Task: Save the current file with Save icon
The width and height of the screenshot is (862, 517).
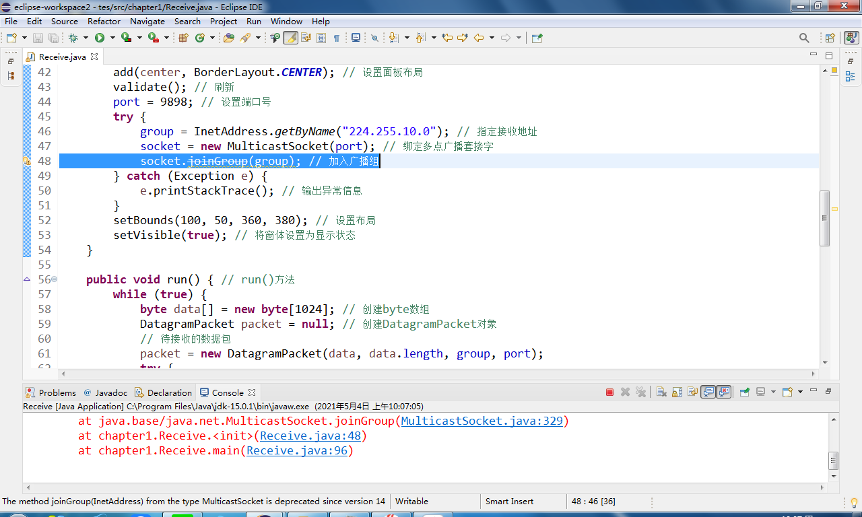Action: (x=38, y=38)
